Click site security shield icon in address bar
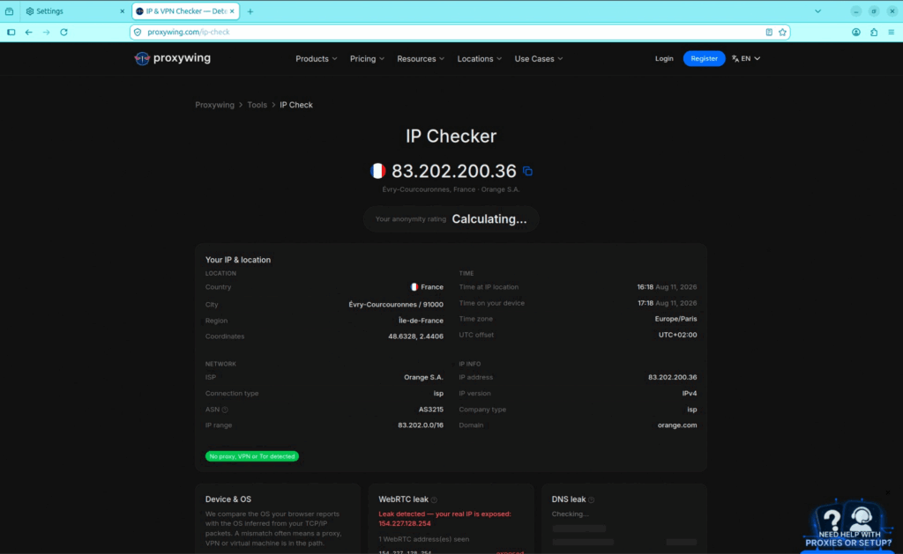903x554 pixels. pyautogui.click(x=138, y=33)
